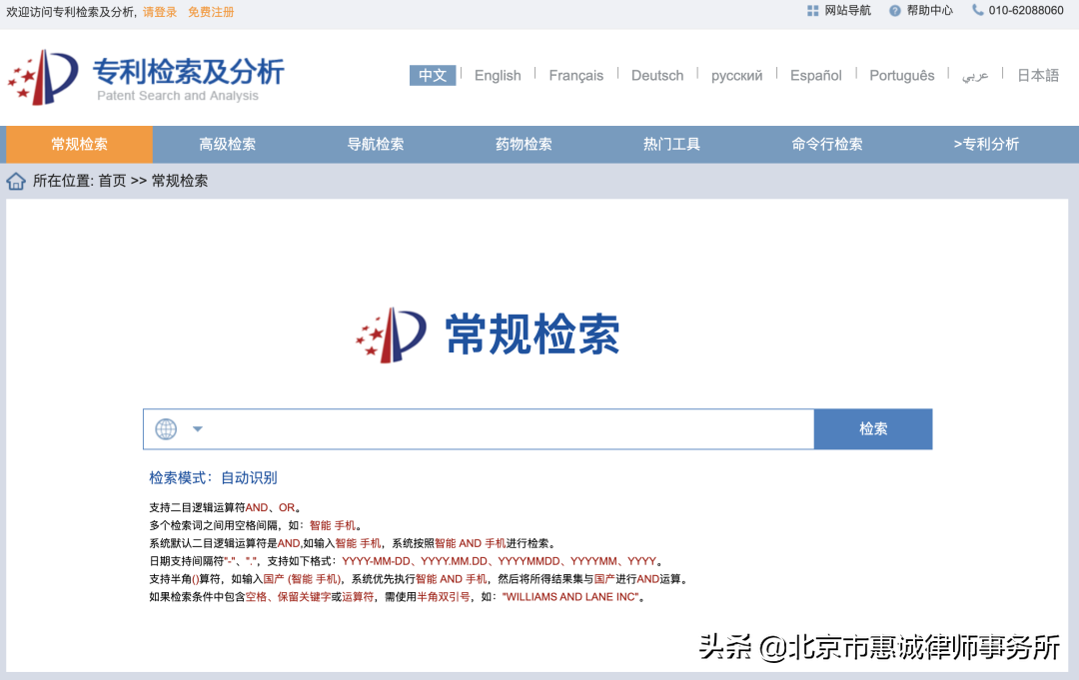Image resolution: width=1079 pixels, height=680 pixels.
Task: Switch language to English
Action: (498, 76)
